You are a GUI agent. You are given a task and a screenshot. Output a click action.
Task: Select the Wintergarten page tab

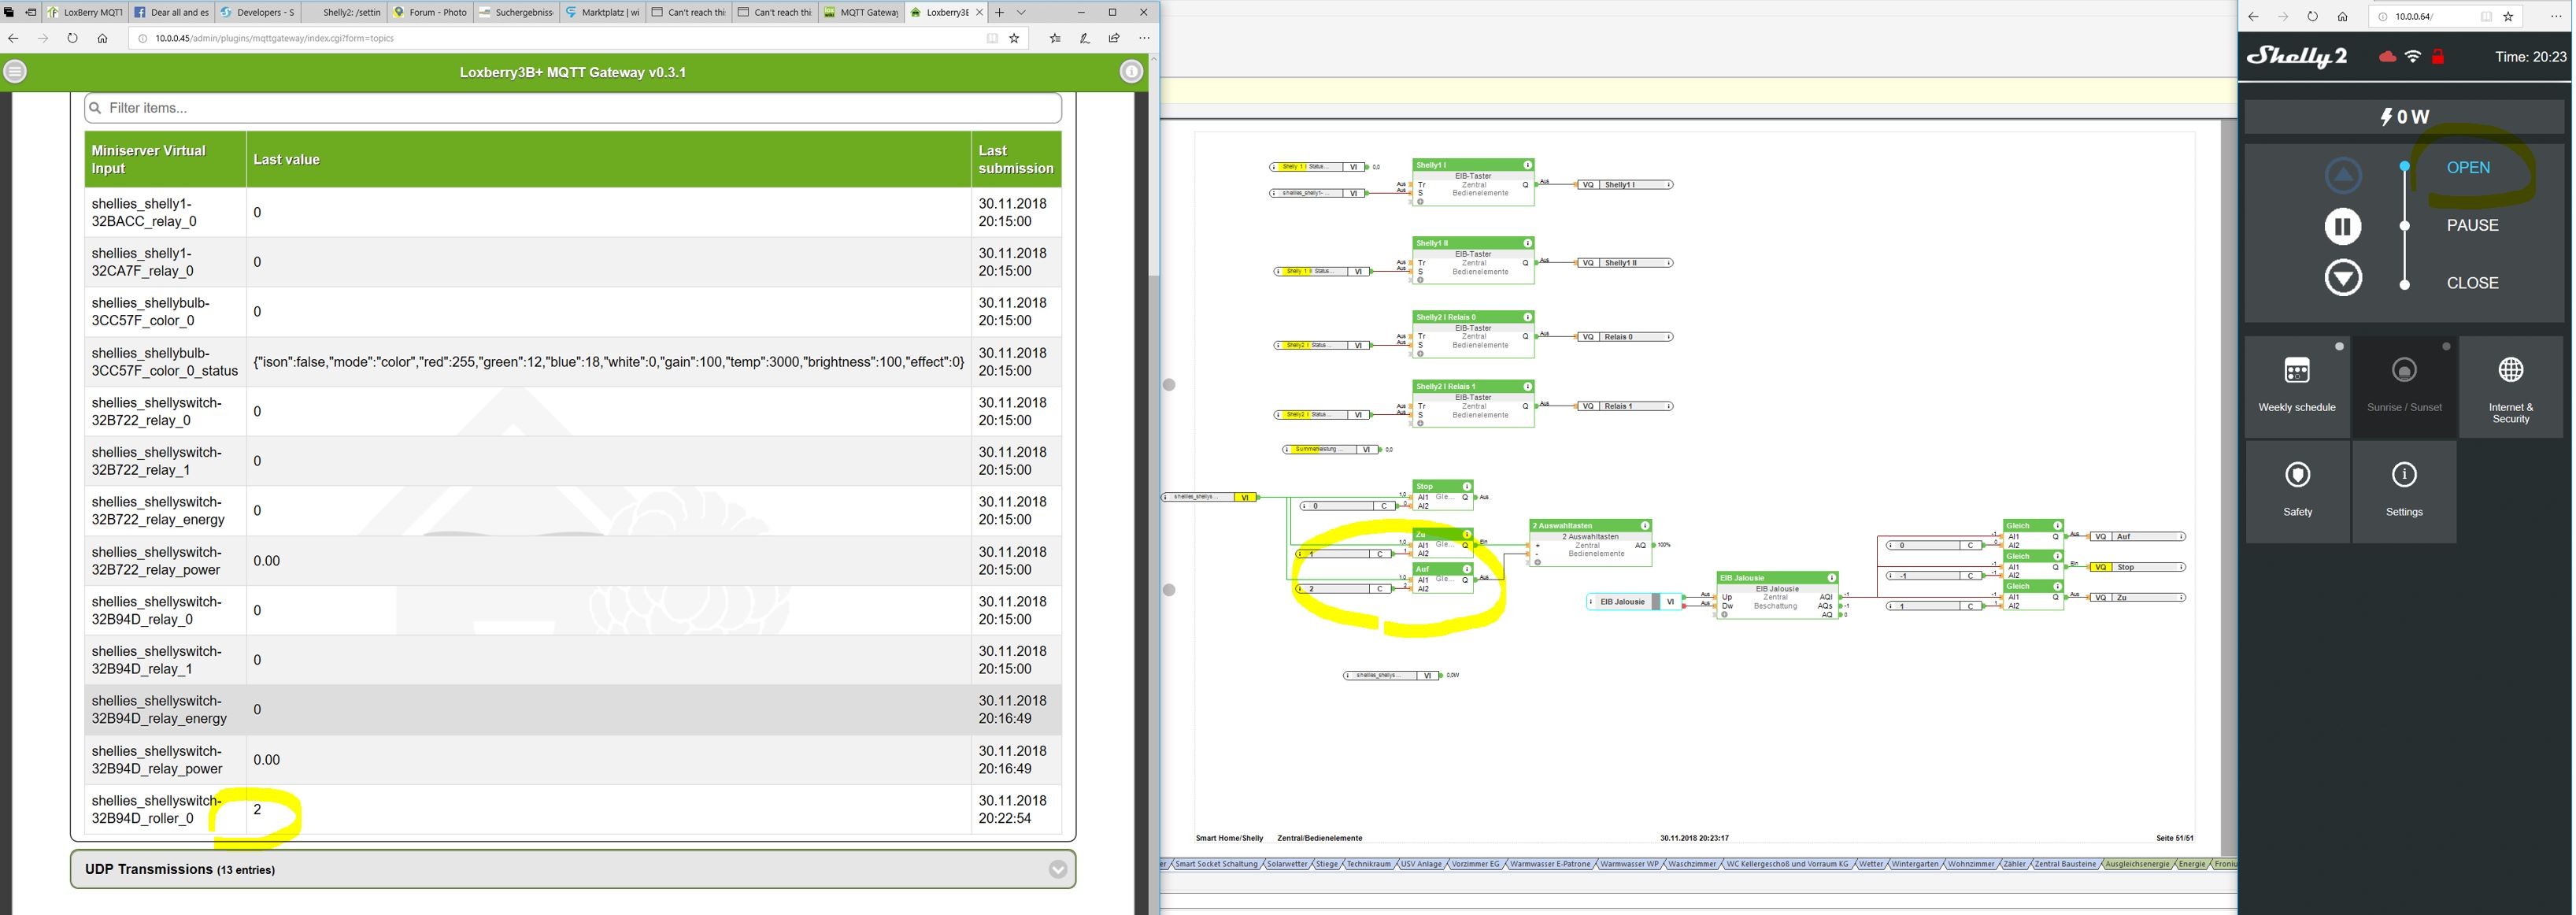tap(1913, 864)
